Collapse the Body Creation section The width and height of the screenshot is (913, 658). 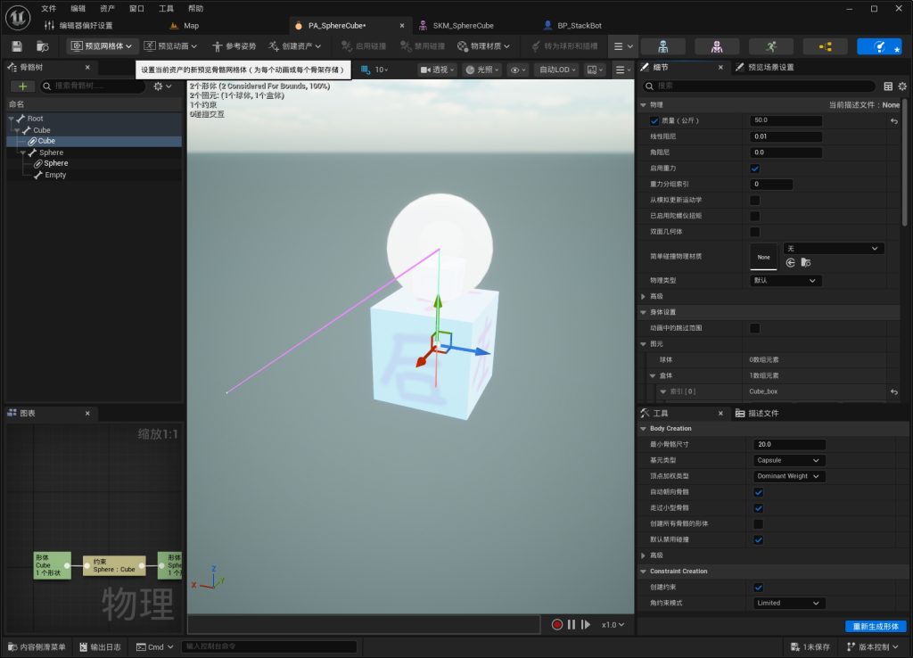(644, 429)
